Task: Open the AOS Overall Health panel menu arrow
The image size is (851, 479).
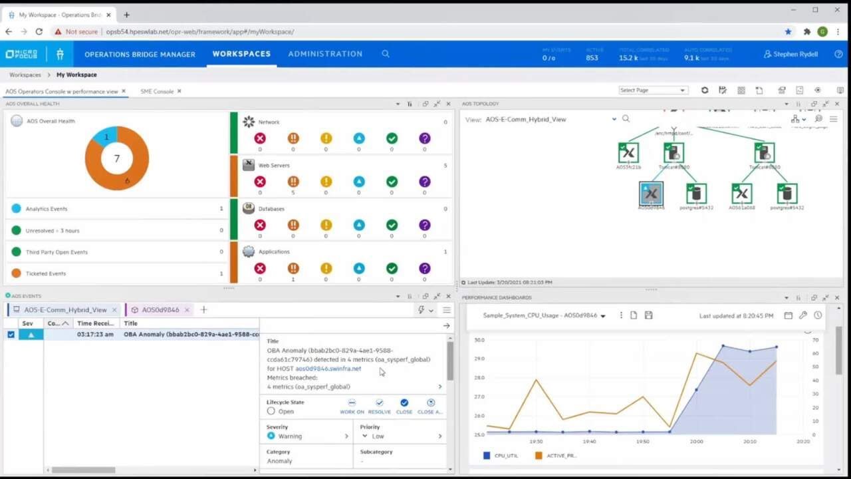Action: point(398,104)
